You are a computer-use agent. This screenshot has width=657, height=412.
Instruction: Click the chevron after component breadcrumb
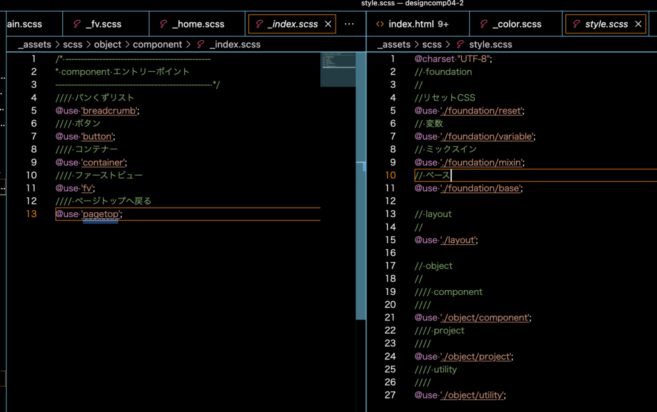(x=189, y=44)
